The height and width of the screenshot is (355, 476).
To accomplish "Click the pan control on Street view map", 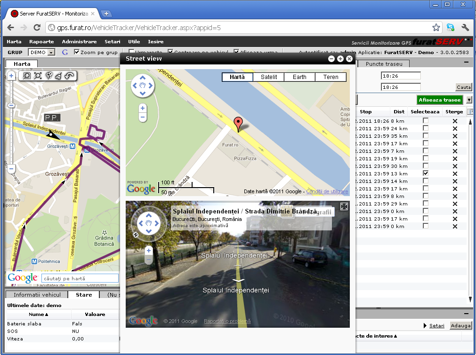I will click(x=142, y=86).
